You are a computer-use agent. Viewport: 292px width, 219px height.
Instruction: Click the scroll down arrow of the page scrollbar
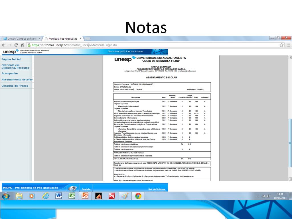coord(290,179)
